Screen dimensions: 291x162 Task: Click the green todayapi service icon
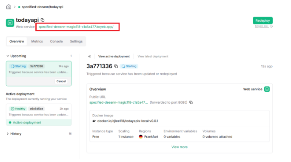point(10,23)
